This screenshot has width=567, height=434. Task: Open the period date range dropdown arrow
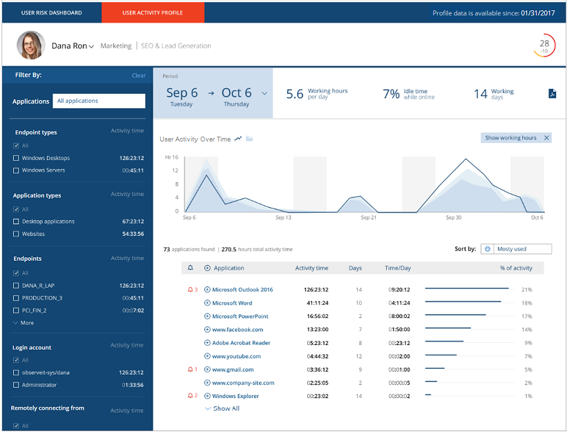pyautogui.click(x=263, y=93)
